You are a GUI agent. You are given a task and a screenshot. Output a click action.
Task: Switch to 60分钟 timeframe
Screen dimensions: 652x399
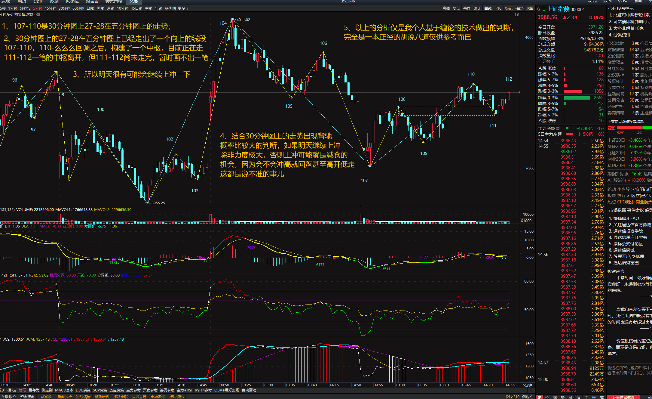tap(78, 8)
